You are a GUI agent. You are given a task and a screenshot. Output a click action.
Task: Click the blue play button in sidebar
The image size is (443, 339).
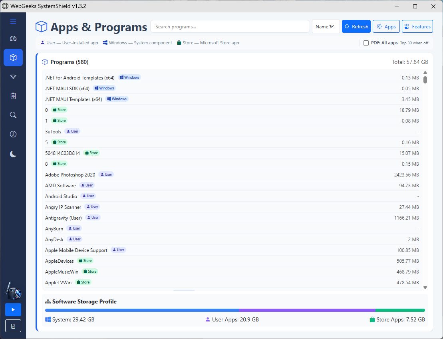[13, 309]
